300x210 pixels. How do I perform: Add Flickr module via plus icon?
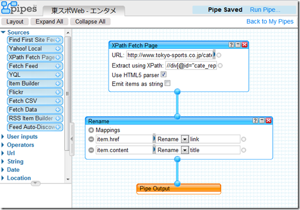tap(58, 92)
